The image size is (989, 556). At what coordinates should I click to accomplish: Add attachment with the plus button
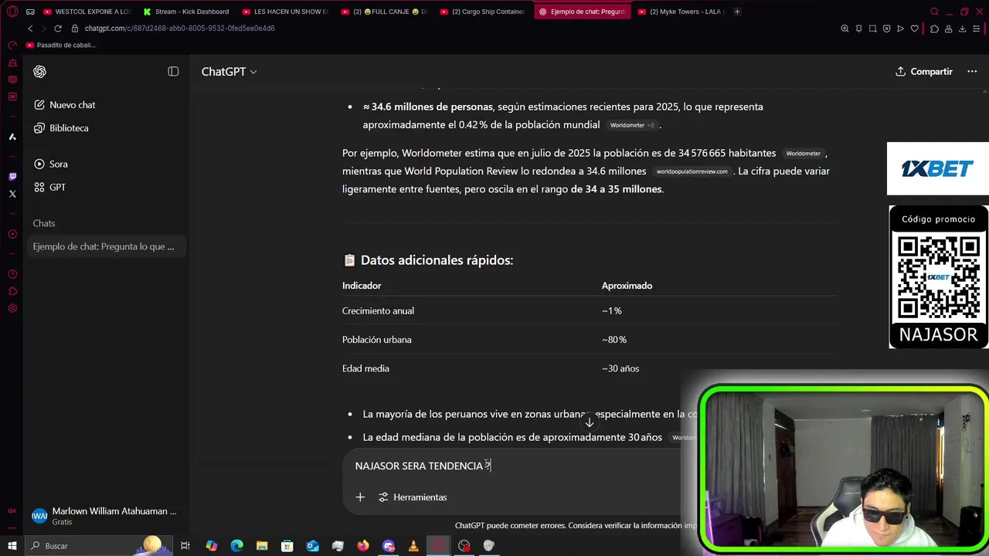coord(360,497)
